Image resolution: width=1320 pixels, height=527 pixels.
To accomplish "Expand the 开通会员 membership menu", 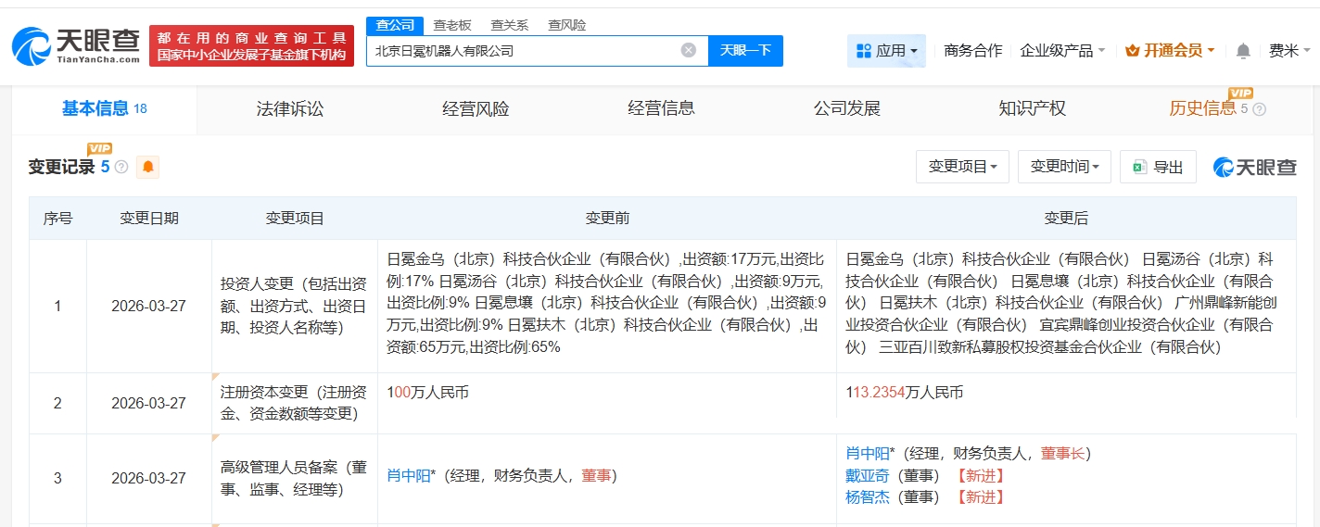I will pyautogui.click(x=1169, y=51).
